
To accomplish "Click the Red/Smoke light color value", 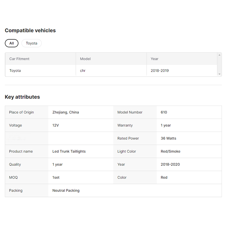I will point(171,151).
